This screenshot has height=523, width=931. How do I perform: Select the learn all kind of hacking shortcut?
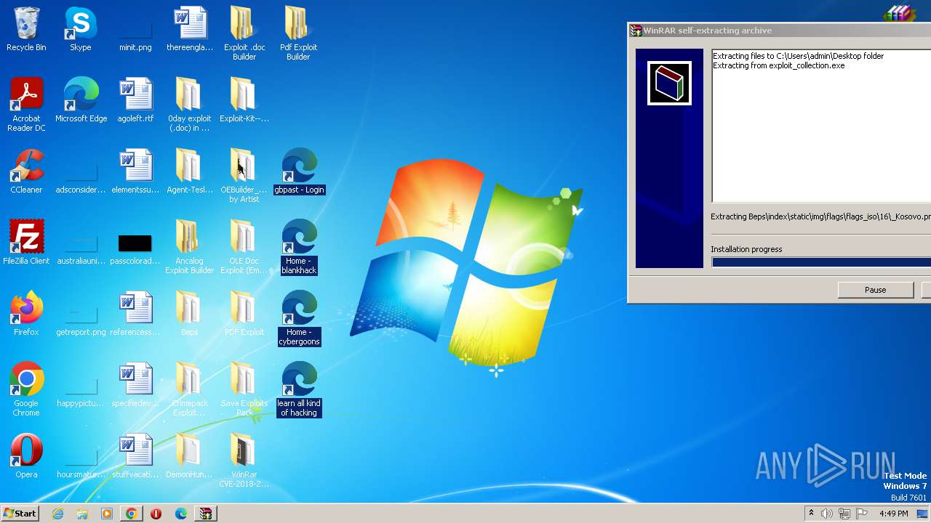click(x=299, y=390)
